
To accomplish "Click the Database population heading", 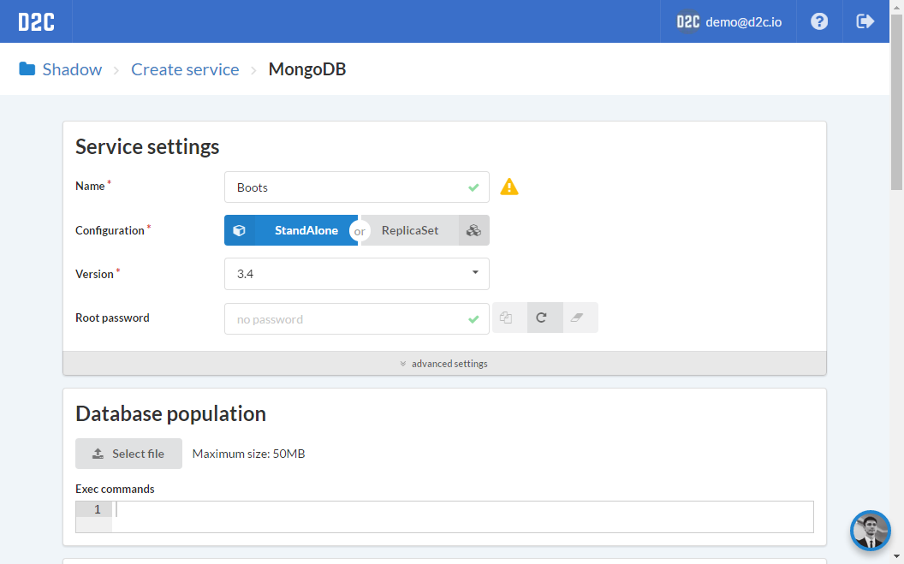I will (170, 413).
